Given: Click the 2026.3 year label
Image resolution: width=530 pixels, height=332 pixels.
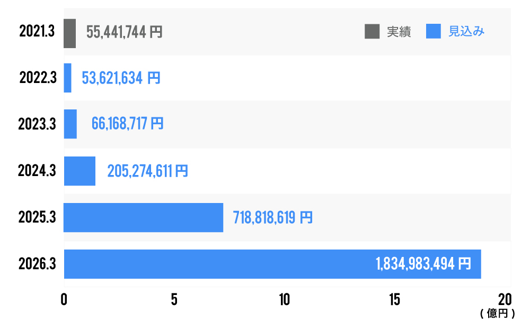Looking at the screenshot, I should [x=37, y=264].
